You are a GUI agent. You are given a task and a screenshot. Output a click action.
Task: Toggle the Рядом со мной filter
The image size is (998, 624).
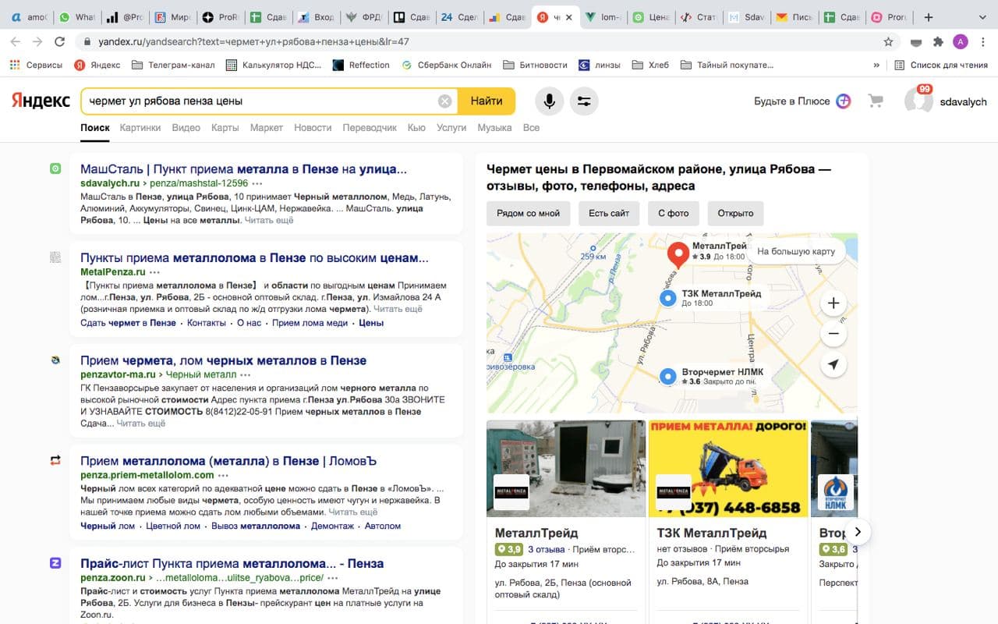click(529, 214)
